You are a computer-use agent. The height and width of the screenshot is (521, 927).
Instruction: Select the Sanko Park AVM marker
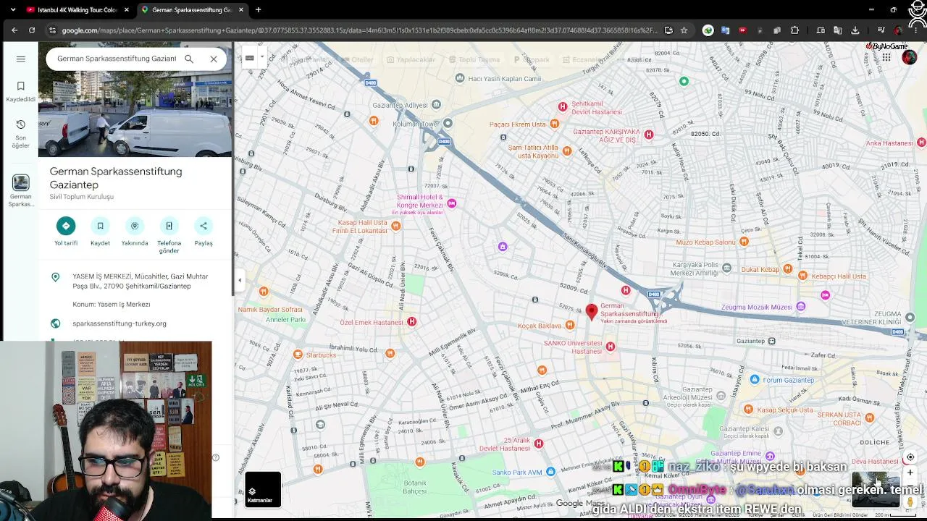[x=550, y=472]
